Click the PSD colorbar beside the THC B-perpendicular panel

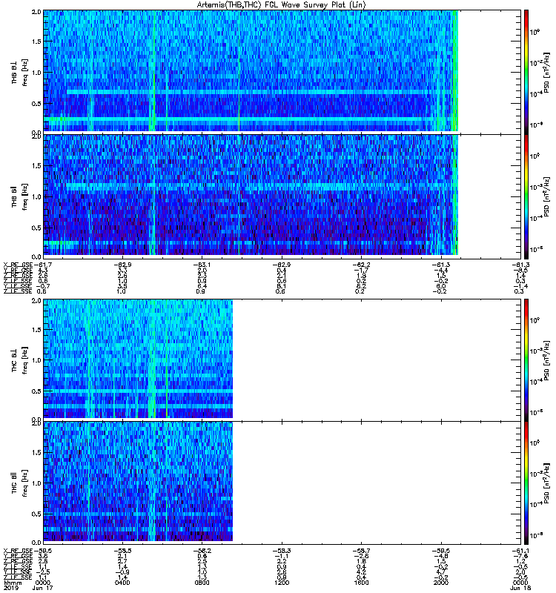tap(526, 359)
